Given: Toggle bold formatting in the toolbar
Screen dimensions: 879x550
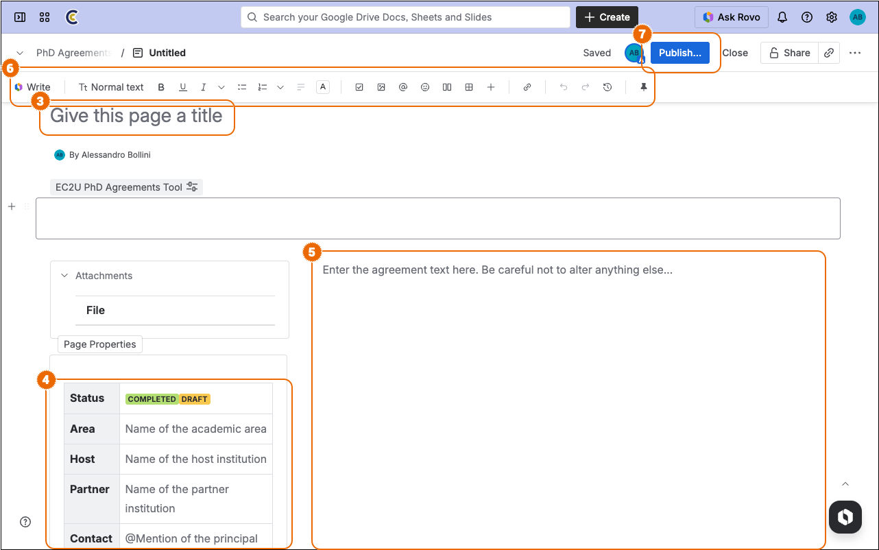Looking at the screenshot, I should click(161, 87).
